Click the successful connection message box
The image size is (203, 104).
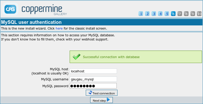pyautogui.click(x=136, y=57)
